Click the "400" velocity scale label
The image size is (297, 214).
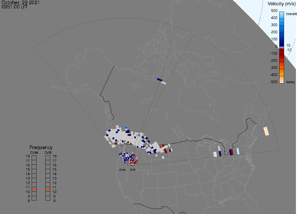274,18
